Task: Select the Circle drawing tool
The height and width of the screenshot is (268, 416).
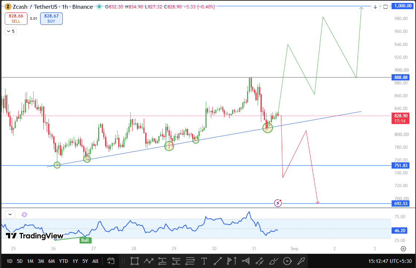Action: [x=287, y=261]
